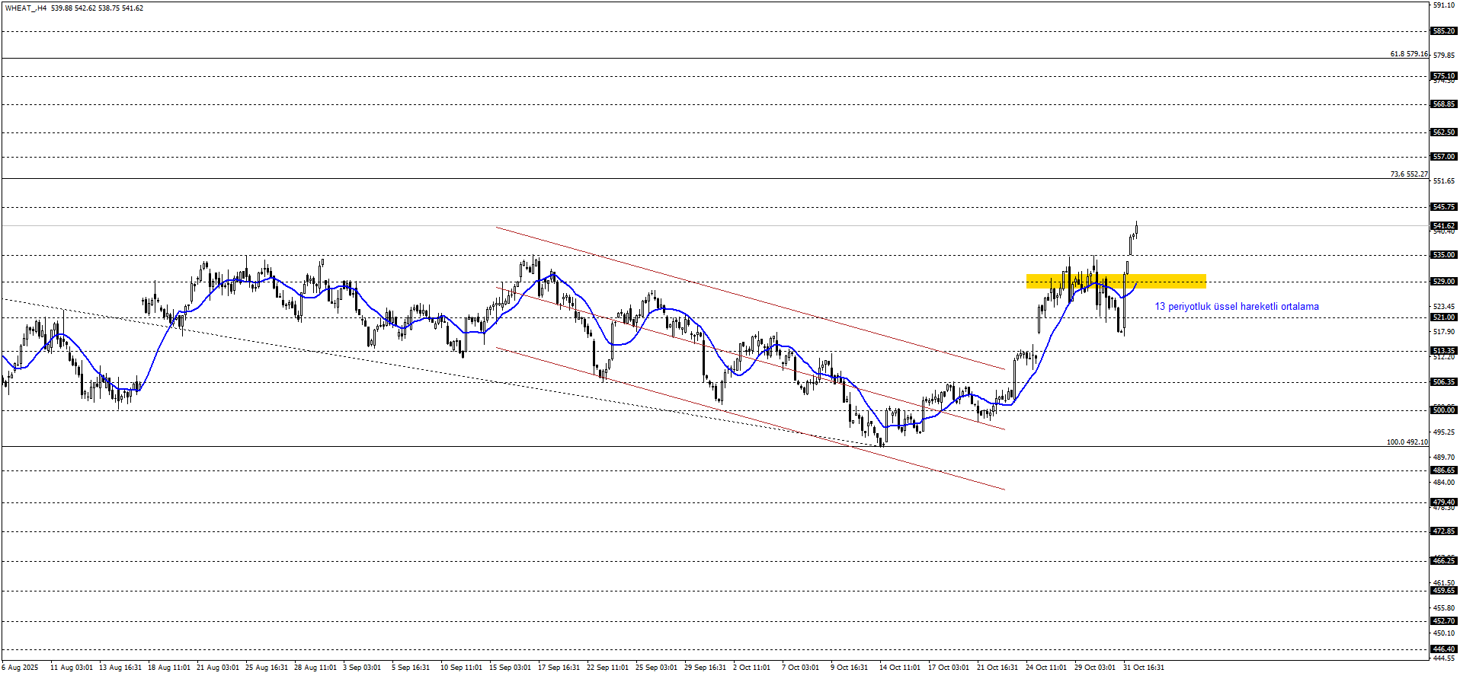Click the 529.00 price level tag
1460x676 pixels.
pos(1443,282)
